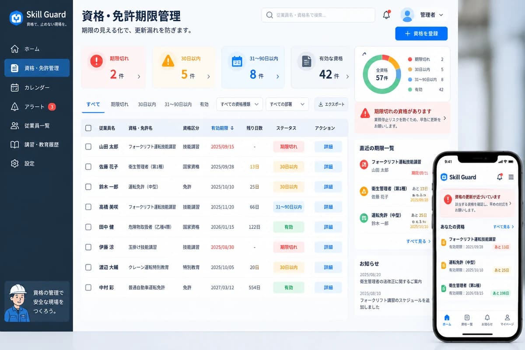Toggle the select-all checkbox in table header

pyautogui.click(x=88, y=128)
